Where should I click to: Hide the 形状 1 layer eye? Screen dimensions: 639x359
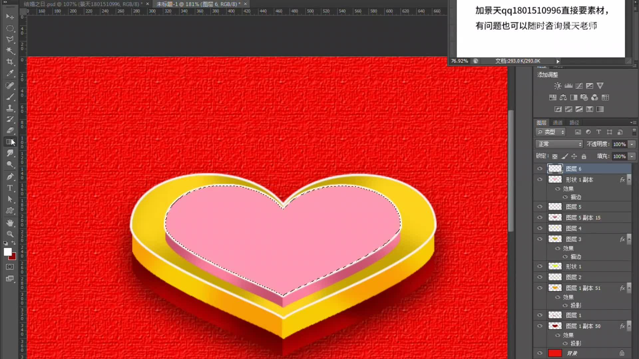pyautogui.click(x=540, y=266)
